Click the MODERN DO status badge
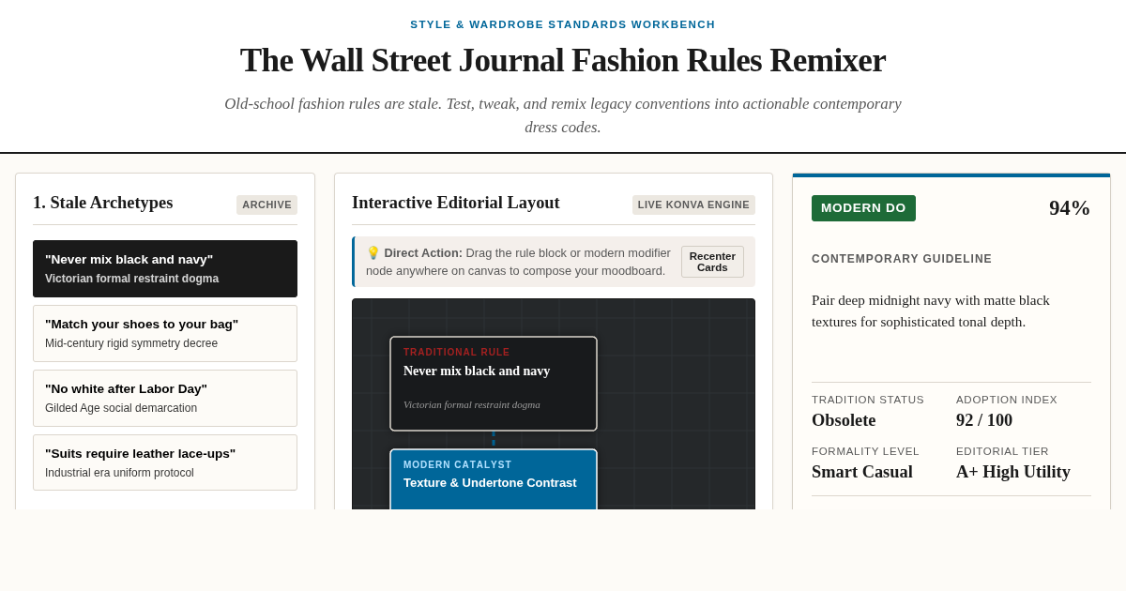This screenshot has height=591, width=1126. pos(863,208)
